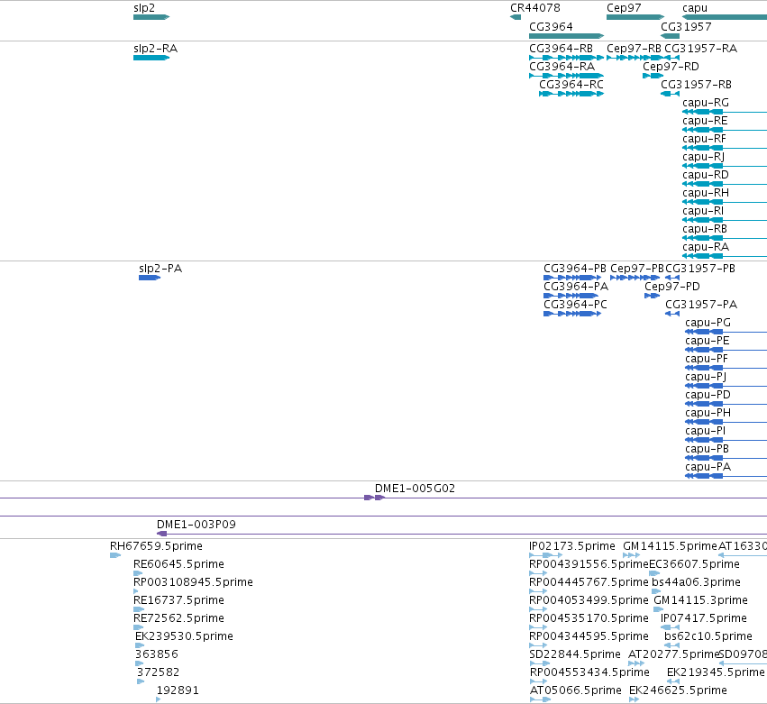
Task: Open protein label CG3964-PB
Action: click(x=575, y=269)
